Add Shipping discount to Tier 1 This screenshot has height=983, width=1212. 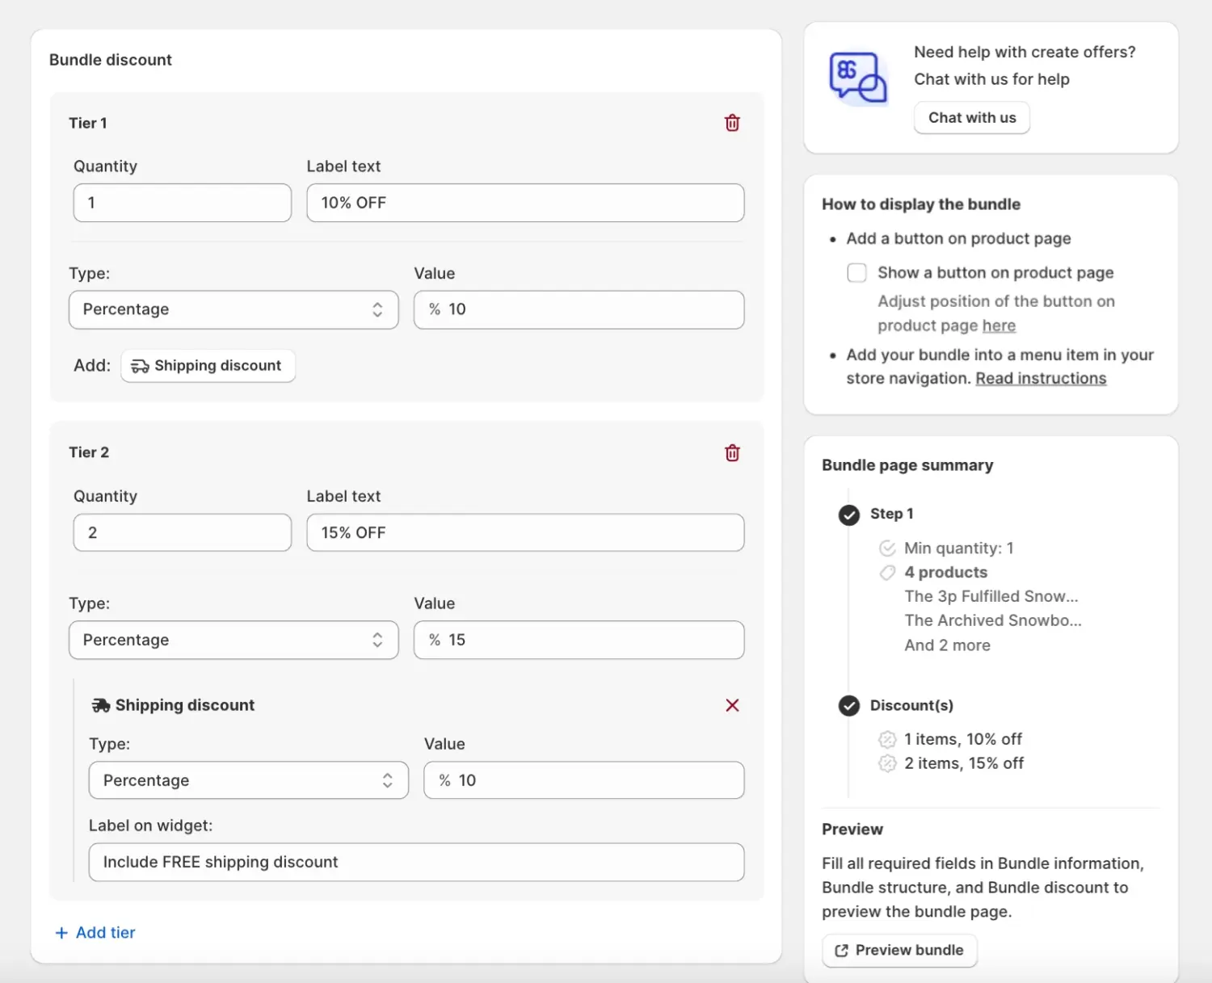click(208, 366)
